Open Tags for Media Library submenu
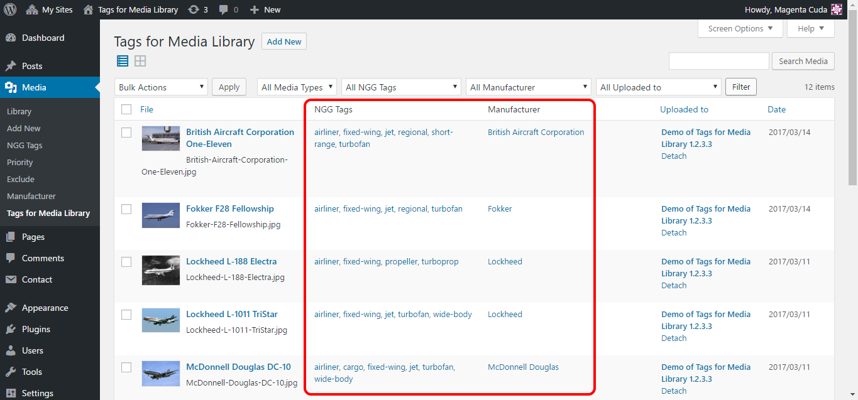This screenshot has width=858, height=400. (x=48, y=213)
